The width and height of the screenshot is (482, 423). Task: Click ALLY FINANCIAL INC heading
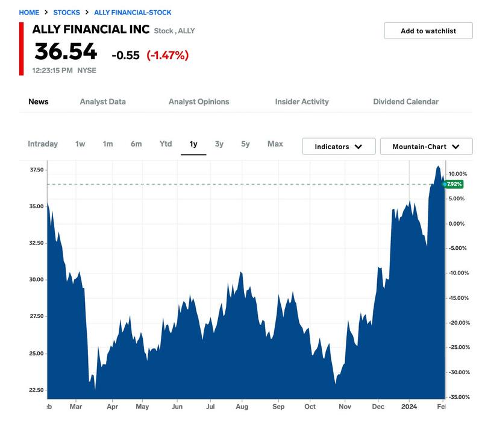click(91, 30)
